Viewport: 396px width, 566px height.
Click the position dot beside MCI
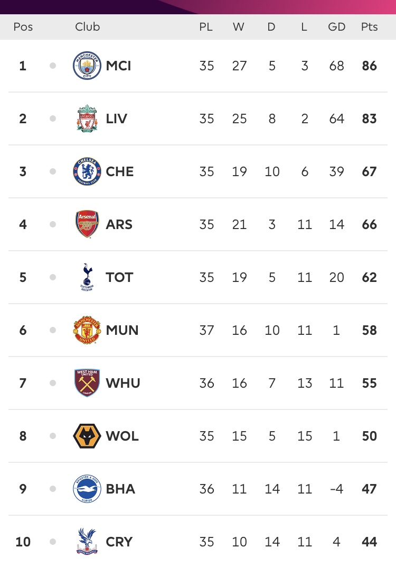pos(53,66)
